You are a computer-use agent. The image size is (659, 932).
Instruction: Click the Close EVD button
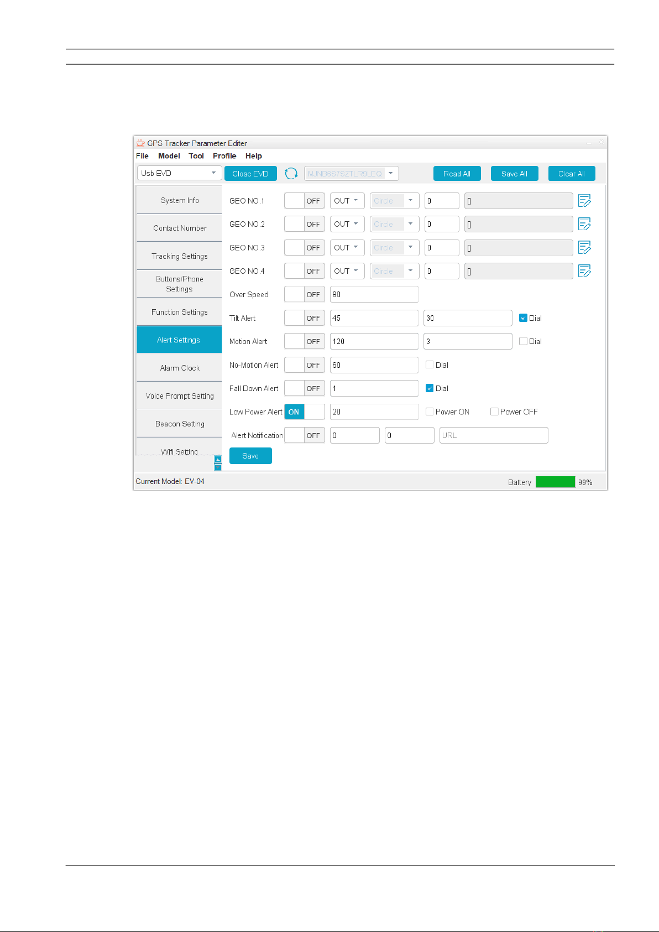250,174
